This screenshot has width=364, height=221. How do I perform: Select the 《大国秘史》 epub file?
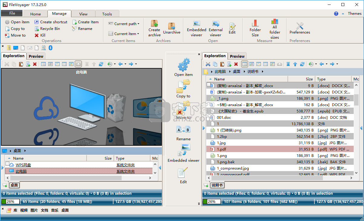(x=280, y=111)
